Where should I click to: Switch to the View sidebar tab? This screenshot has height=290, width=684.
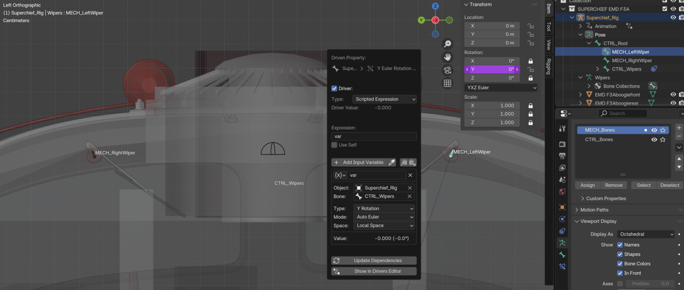[549, 44]
